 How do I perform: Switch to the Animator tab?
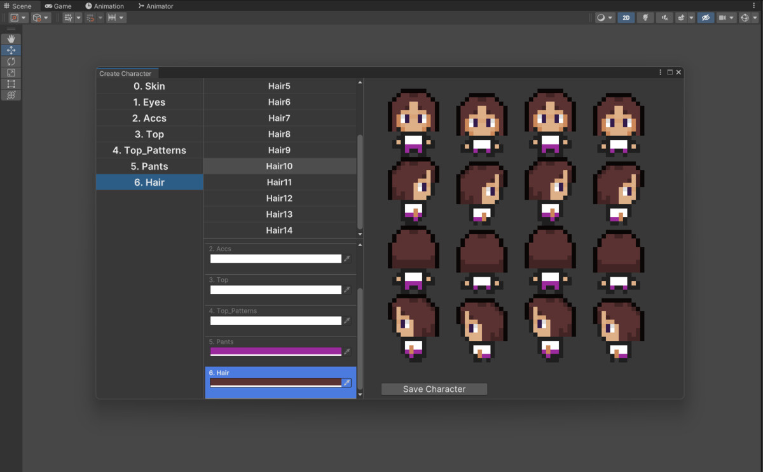(156, 6)
